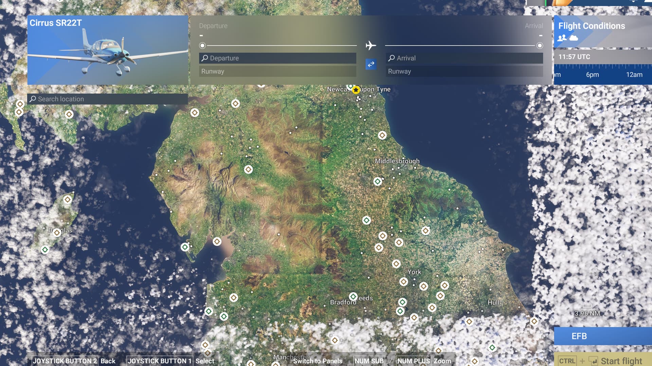Select the starred airport near Newcastle upon Tyne

pyautogui.click(x=356, y=90)
